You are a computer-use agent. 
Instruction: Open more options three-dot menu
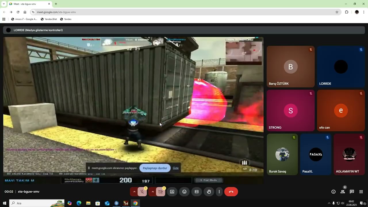click(x=219, y=192)
